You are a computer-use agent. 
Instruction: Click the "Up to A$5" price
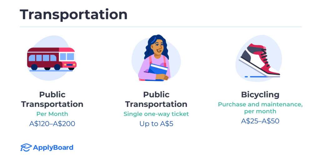coord(156,124)
